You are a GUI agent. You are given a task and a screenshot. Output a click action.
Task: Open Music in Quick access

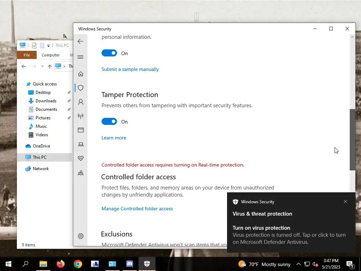point(41,126)
